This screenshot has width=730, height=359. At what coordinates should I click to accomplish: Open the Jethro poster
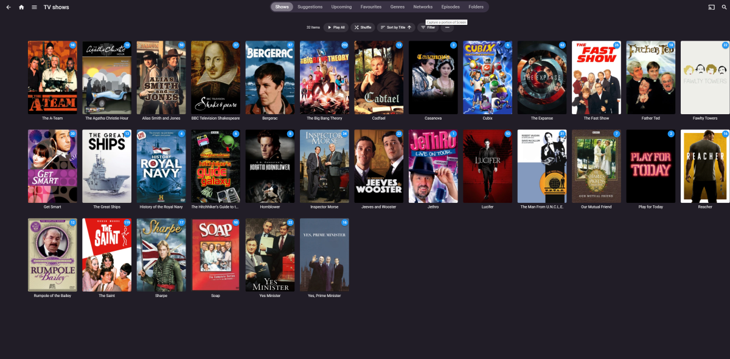click(433, 166)
